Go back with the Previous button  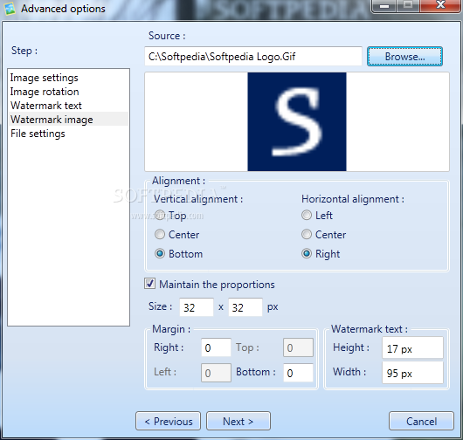[168, 421]
